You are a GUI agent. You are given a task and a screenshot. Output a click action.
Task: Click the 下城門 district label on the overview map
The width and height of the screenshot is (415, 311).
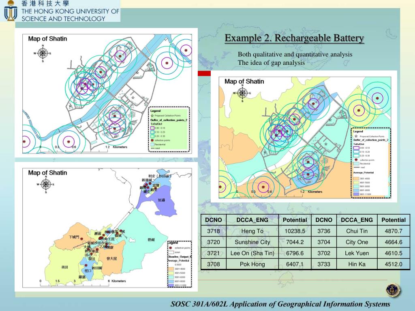coord(74,237)
